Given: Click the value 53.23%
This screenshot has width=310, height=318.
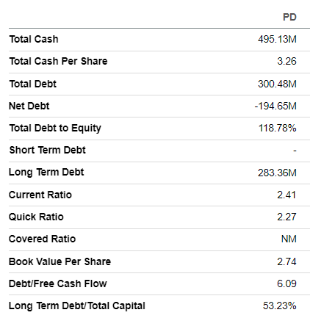Looking at the screenshot, I should point(280,306).
